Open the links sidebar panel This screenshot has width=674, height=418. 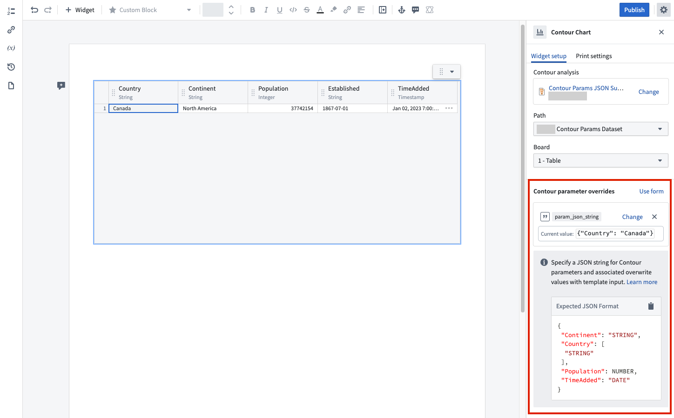11,30
